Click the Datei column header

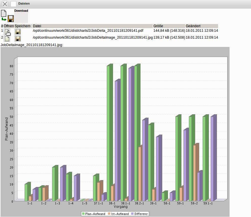click(37, 26)
